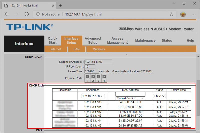Click the Not secure info icon
This screenshot has height=133, width=200.
point(38,14)
